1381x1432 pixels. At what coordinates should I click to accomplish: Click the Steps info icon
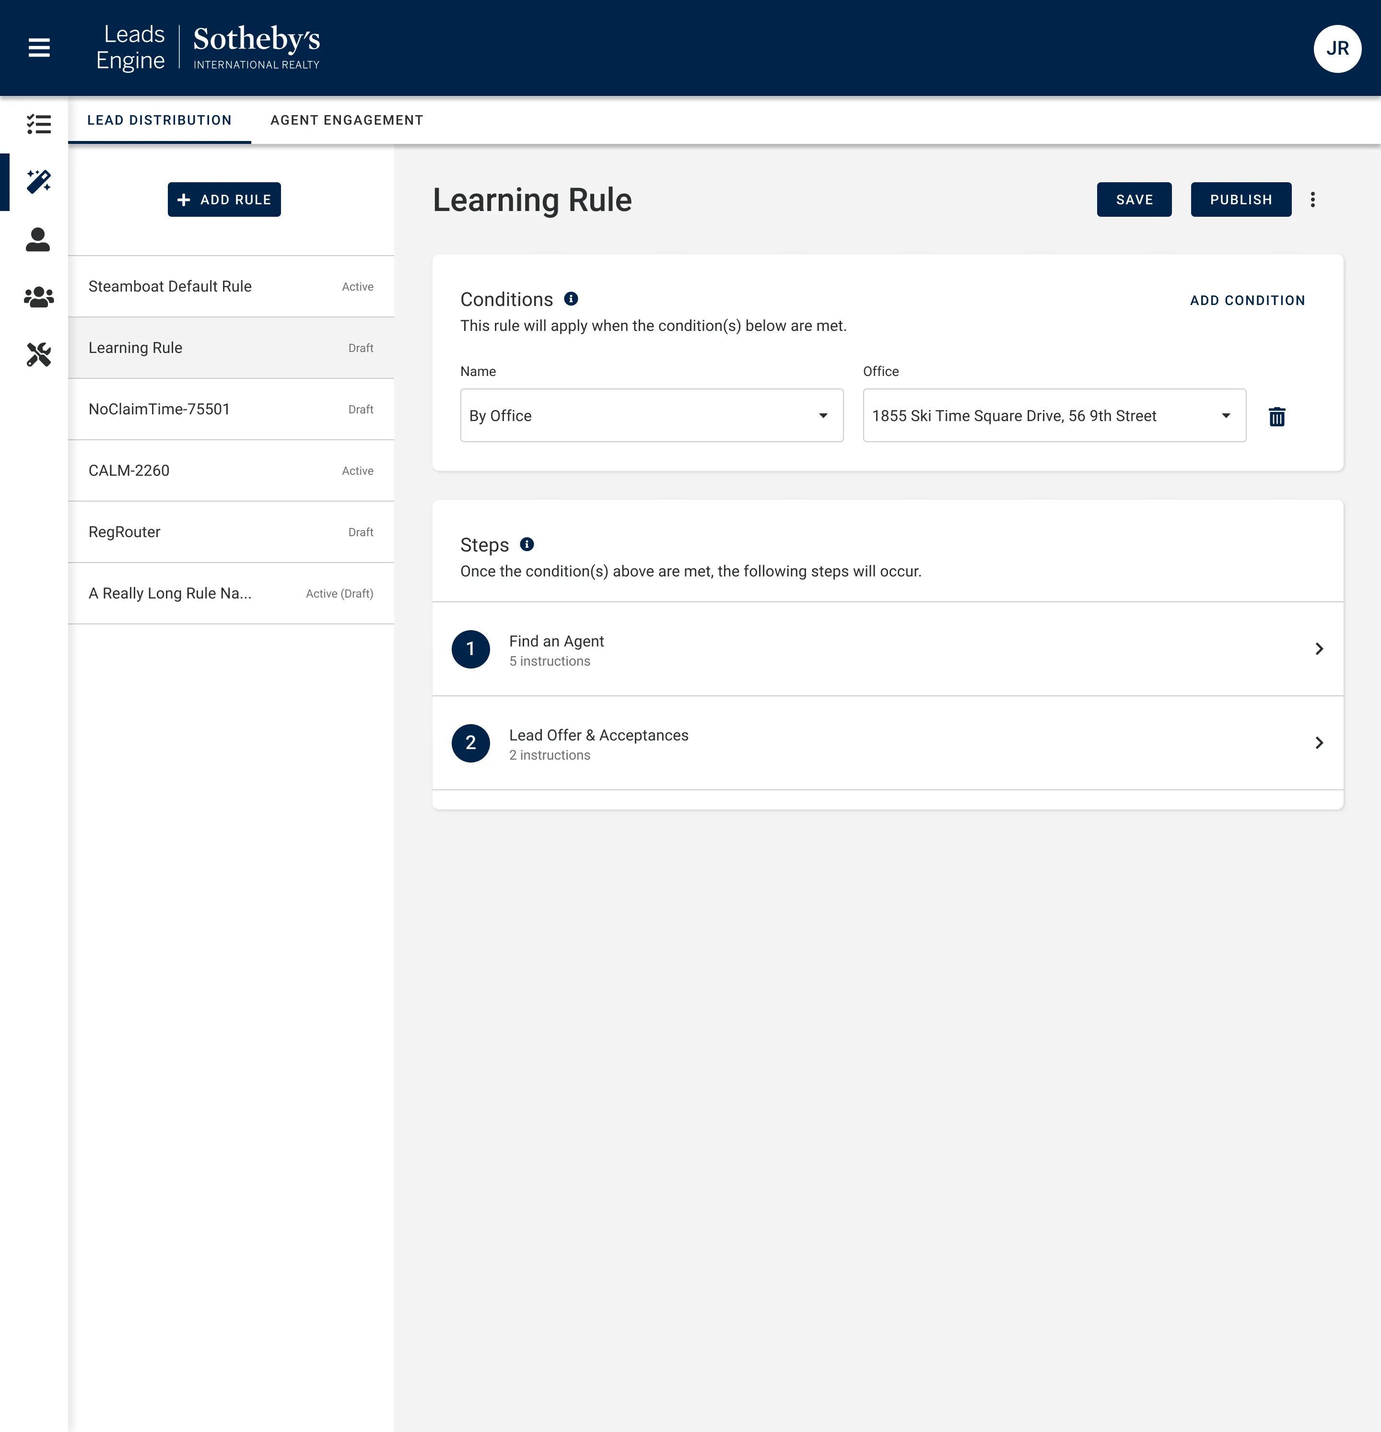tap(527, 544)
